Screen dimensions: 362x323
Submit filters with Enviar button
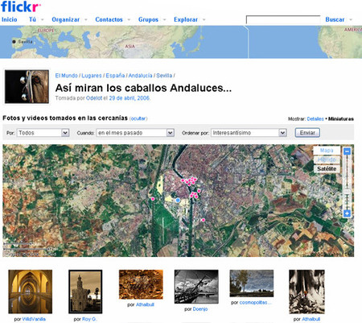pyautogui.click(x=307, y=133)
